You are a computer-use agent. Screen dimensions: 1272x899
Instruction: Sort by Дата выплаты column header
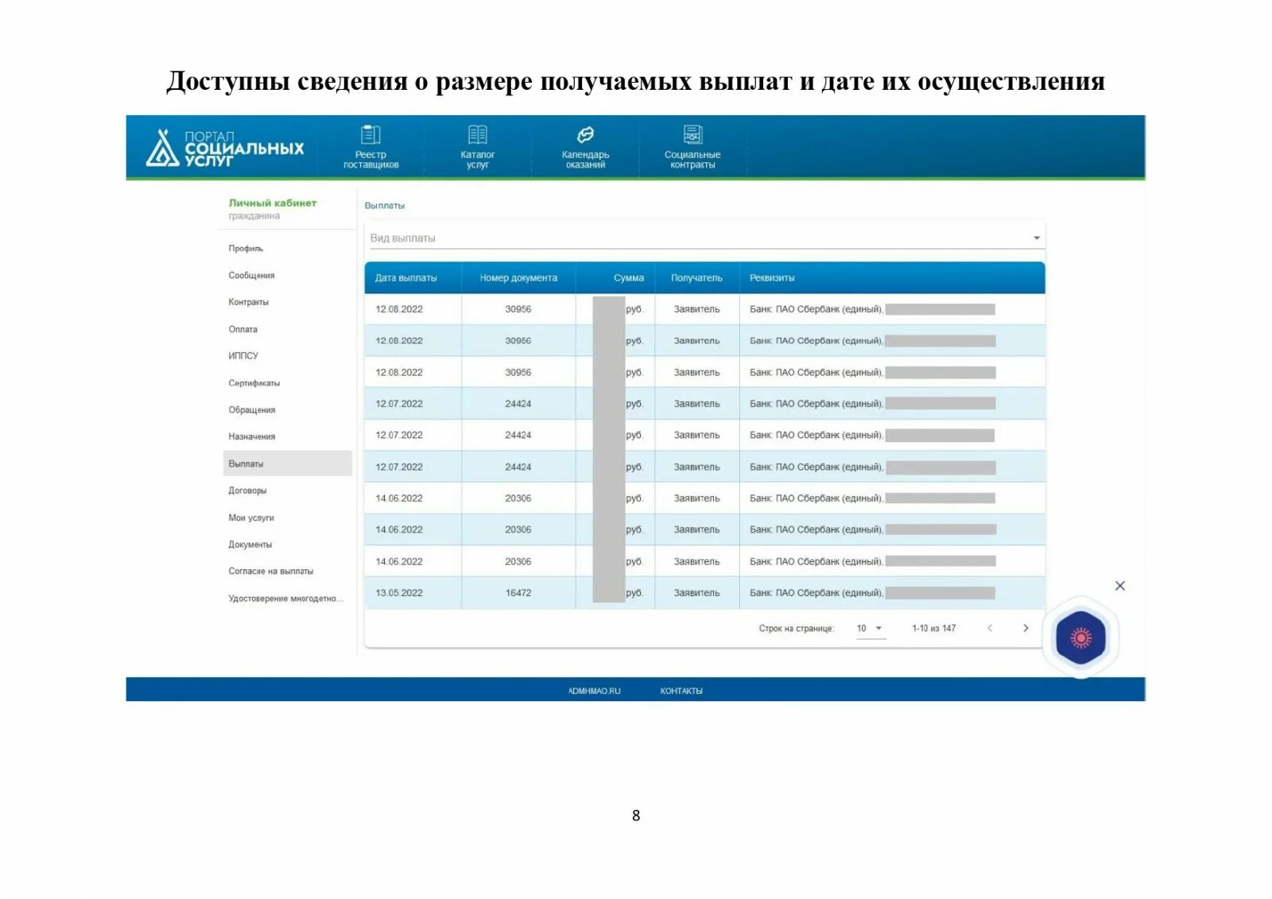406,278
